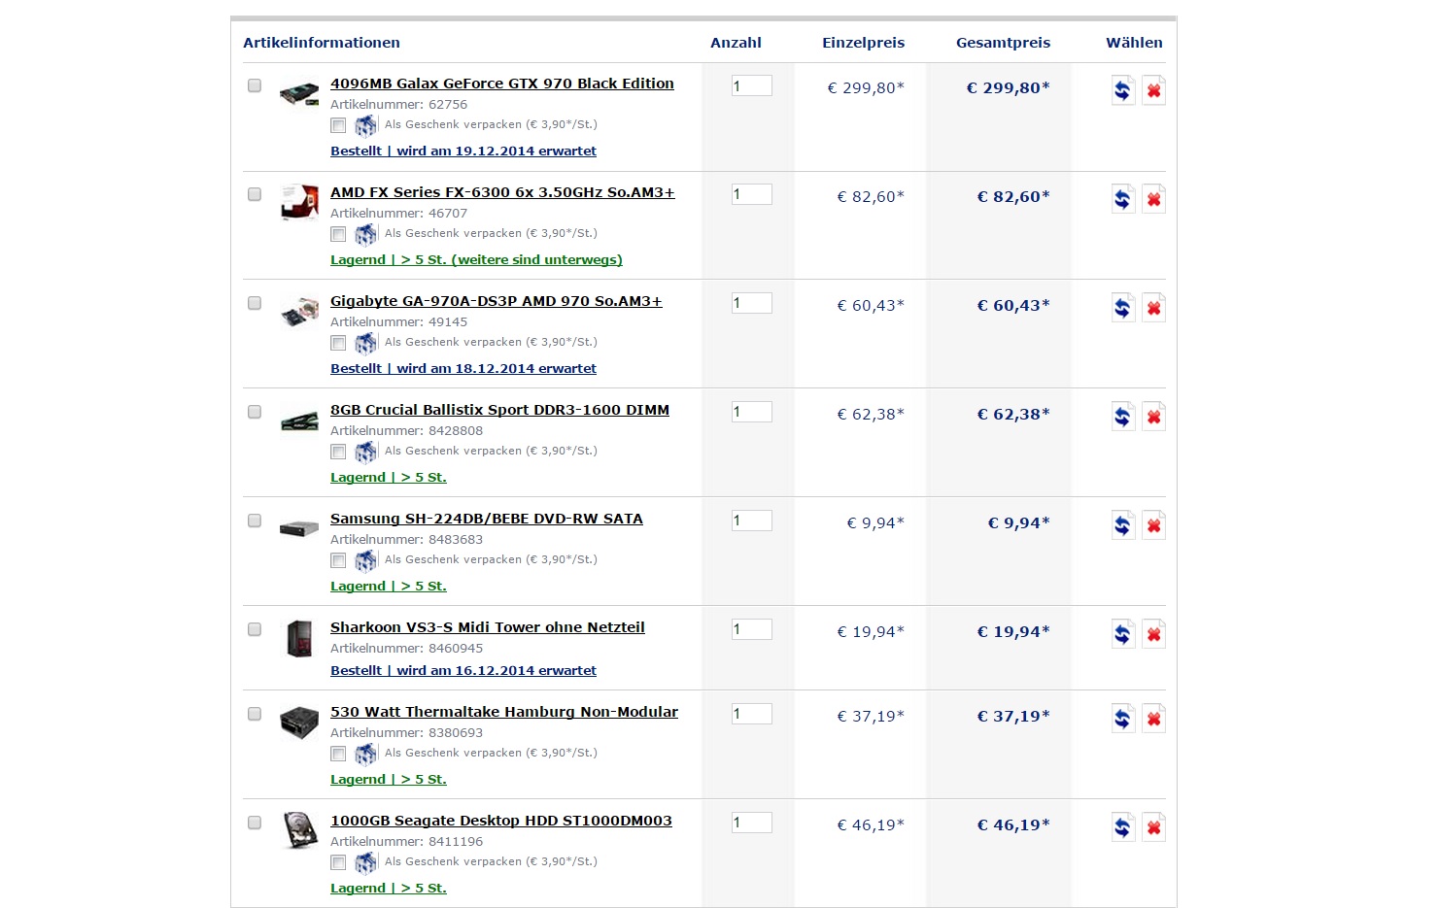Select the GeForce GTX 970 row checkbox
This screenshot has height=908, width=1439.
(255, 85)
